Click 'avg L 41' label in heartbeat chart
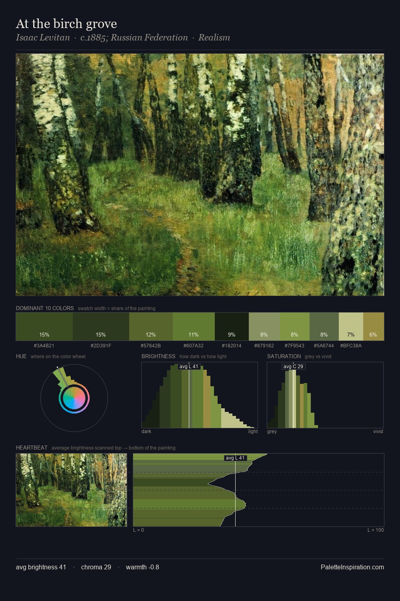Viewport: 400px width, 601px height. [x=235, y=458]
